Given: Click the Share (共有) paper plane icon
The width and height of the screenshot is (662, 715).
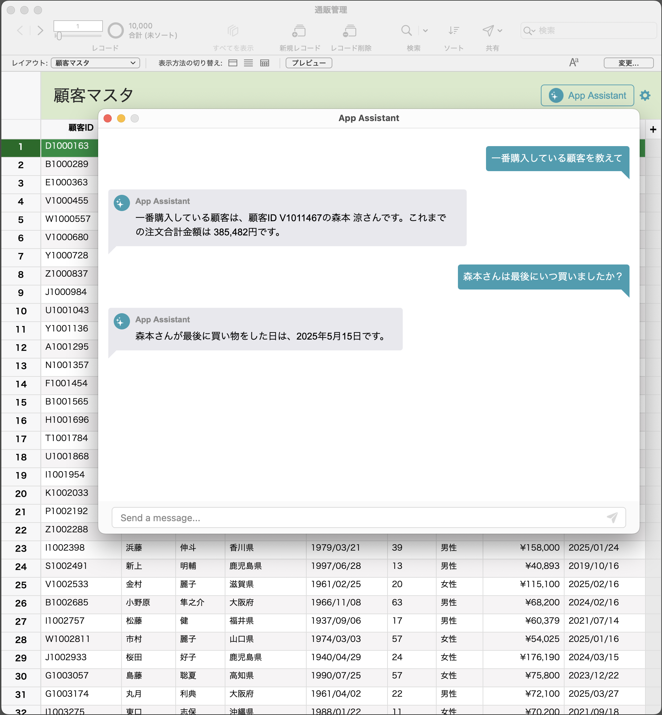Looking at the screenshot, I should tap(488, 31).
